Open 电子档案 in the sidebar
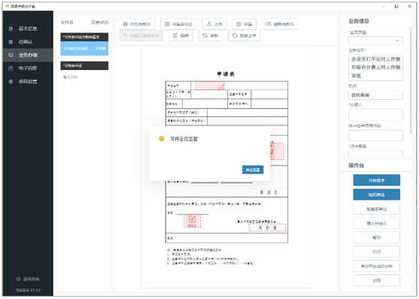Image resolution: width=419 pixels, height=299 pixels. click(28, 68)
